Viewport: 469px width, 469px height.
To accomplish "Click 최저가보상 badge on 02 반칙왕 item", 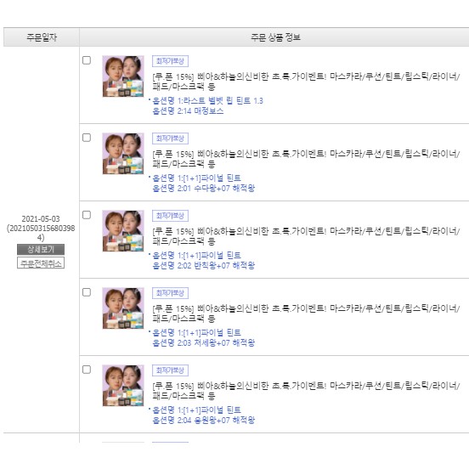I will coord(170,216).
